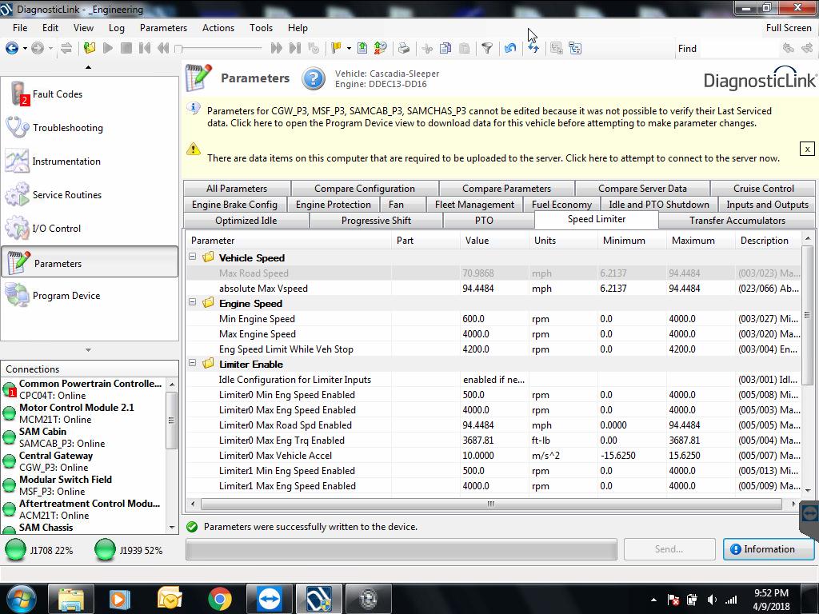This screenshot has width=819, height=614.
Task: Collapse the Limiter Enable group
Action: point(192,364)
